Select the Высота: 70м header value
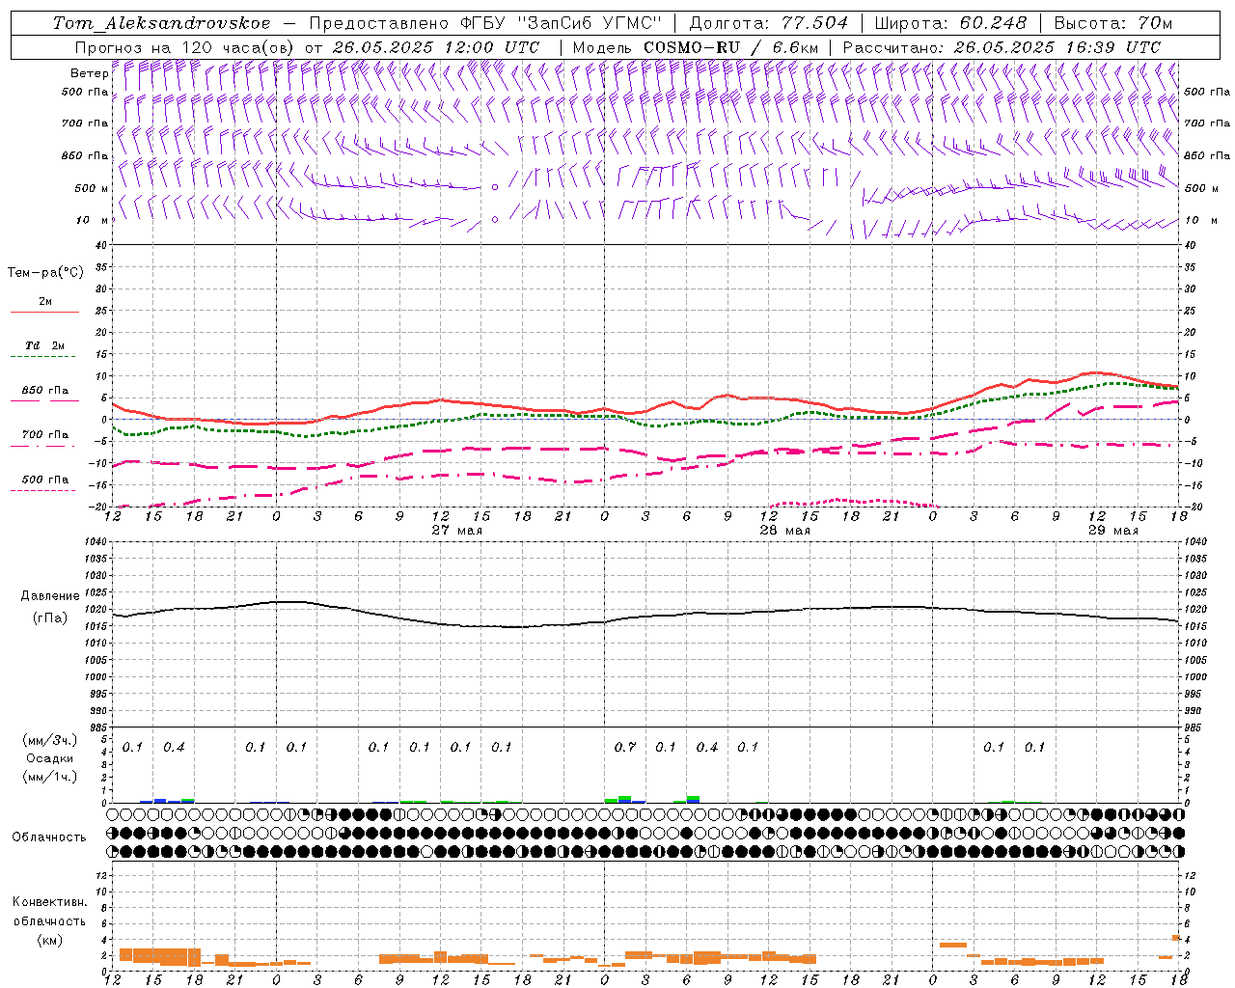1235x988 pixels. tap(1113, 23)
